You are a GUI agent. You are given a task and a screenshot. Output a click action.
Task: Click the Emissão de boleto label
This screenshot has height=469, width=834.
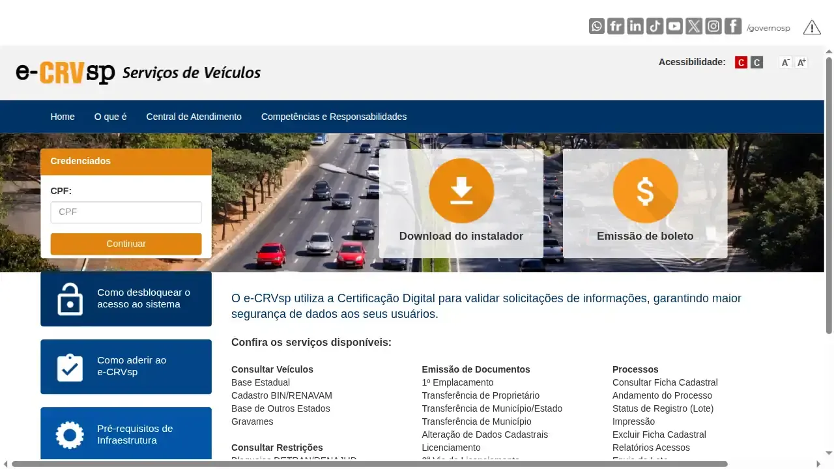645,236
